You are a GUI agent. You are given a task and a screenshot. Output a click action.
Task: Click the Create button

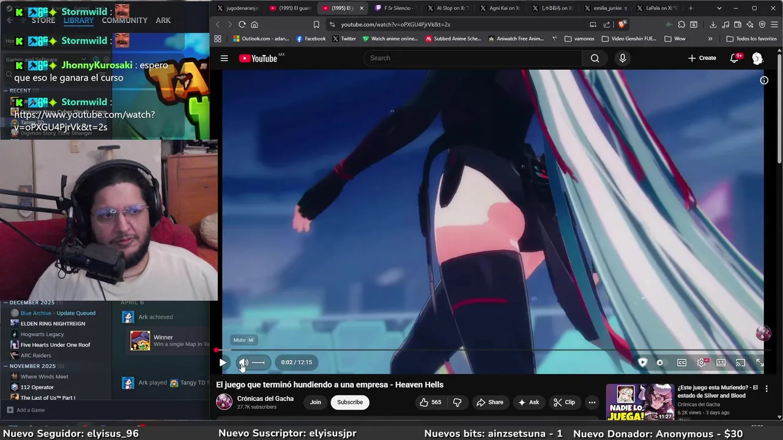click(x=702, y=58)
